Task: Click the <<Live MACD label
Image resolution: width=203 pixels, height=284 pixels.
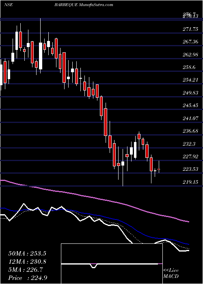Action: tap(171, 273)
